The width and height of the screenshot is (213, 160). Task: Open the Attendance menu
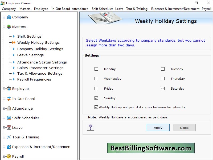80,9
